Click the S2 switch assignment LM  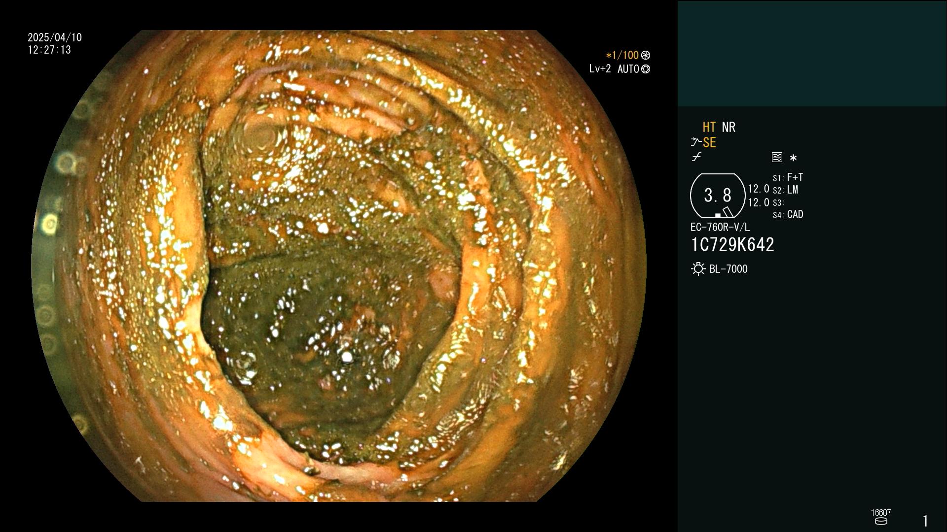click(785, 190)
